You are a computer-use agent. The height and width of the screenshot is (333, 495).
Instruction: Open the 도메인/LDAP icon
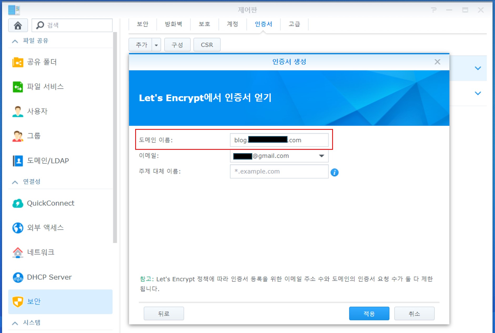tap(18, 161)
